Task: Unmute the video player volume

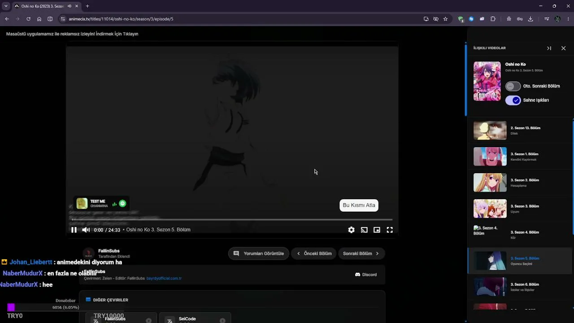Action: point(86,230)
